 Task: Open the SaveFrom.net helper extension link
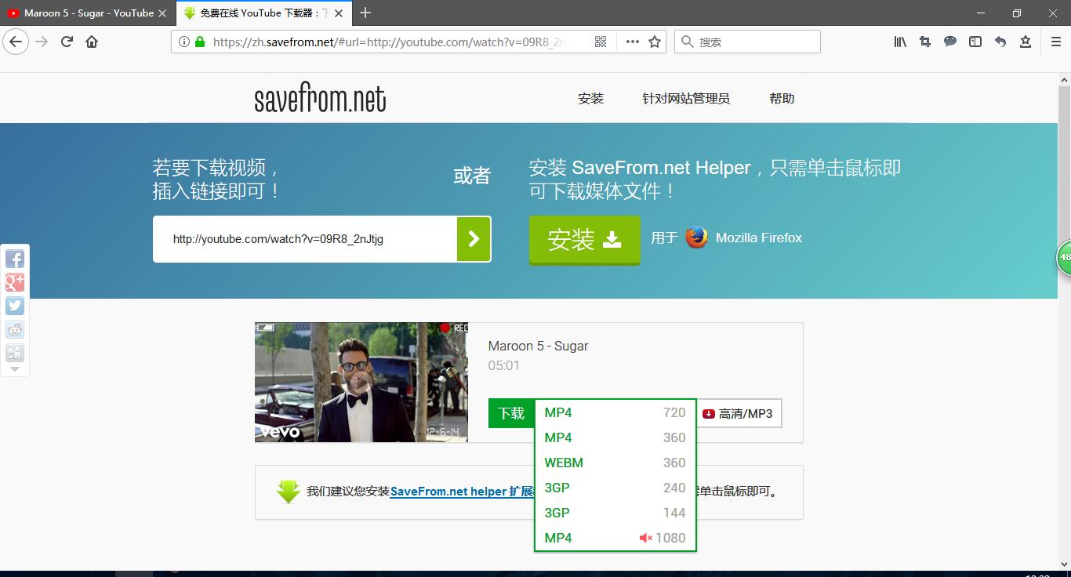click(462, 492)
